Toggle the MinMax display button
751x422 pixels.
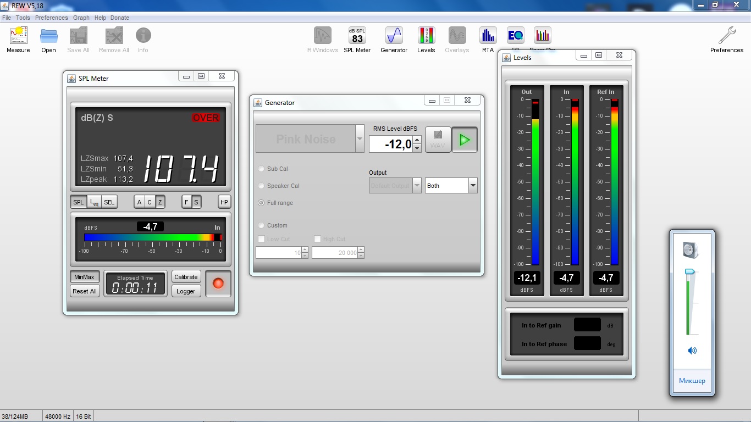pos(84,277)
